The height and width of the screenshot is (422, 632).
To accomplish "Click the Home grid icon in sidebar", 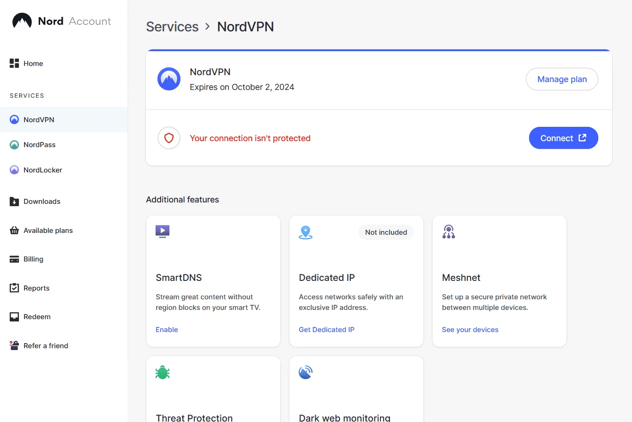I will (x=14, y=63).
